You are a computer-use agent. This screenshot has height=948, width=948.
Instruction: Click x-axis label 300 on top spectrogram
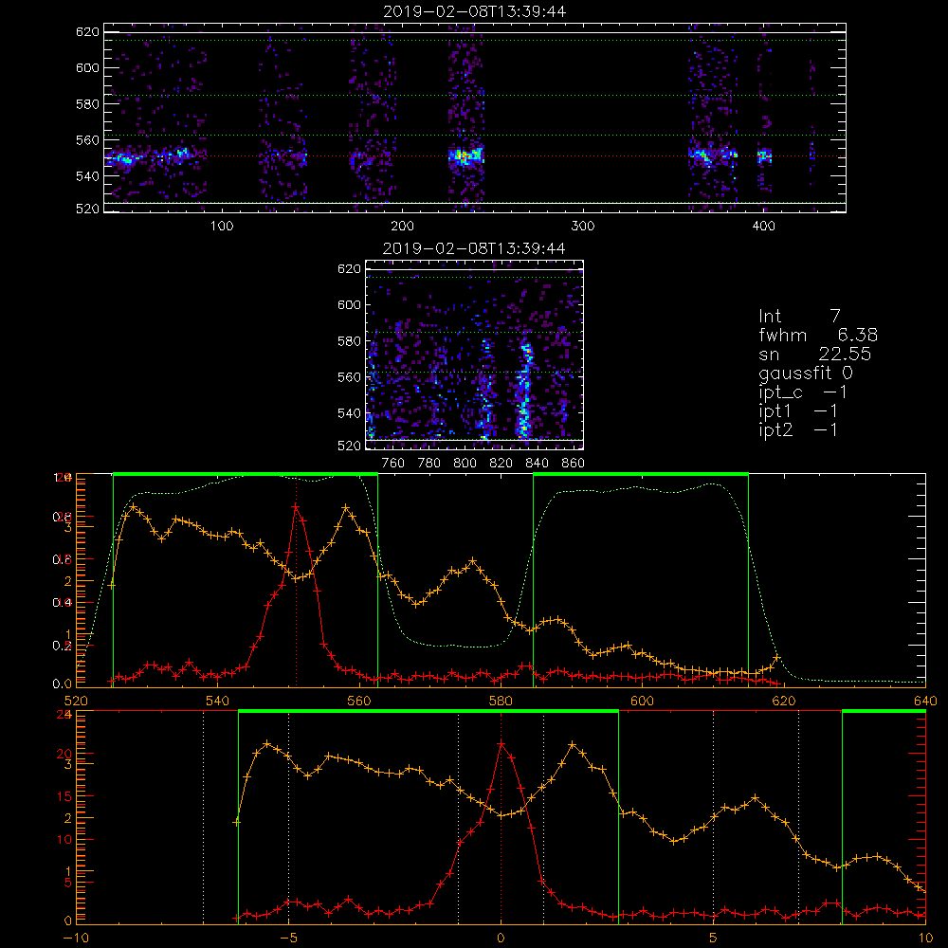(x=583, y=227)
